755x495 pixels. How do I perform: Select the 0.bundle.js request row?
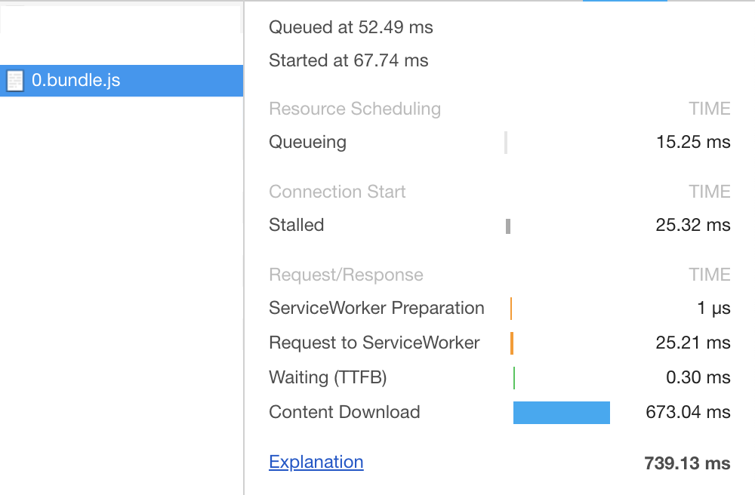click(121, 81)
